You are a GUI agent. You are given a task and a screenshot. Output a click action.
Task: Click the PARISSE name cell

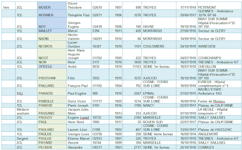click(52, 105)
